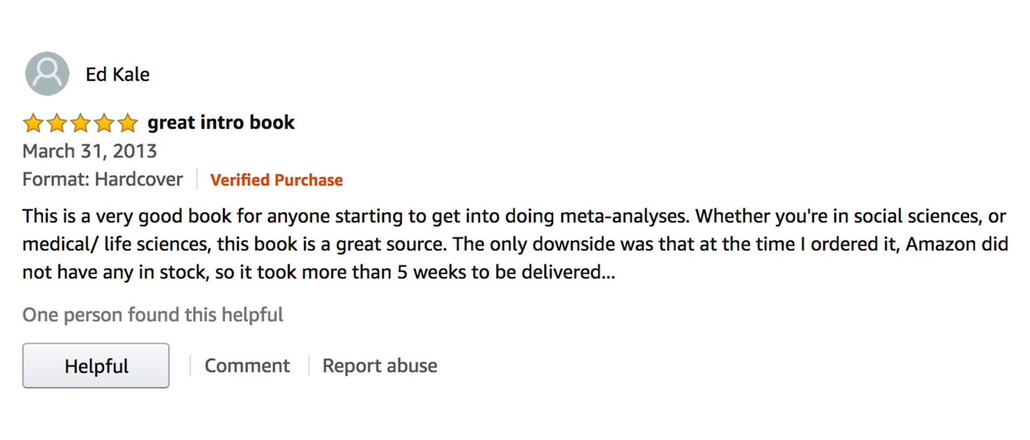
Task: Click the third rating star
Action: 80,123
